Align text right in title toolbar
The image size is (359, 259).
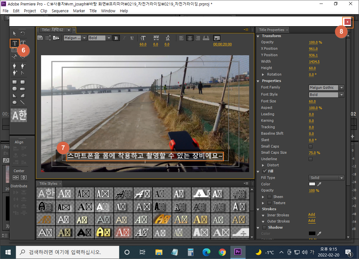tap(198, 38)
